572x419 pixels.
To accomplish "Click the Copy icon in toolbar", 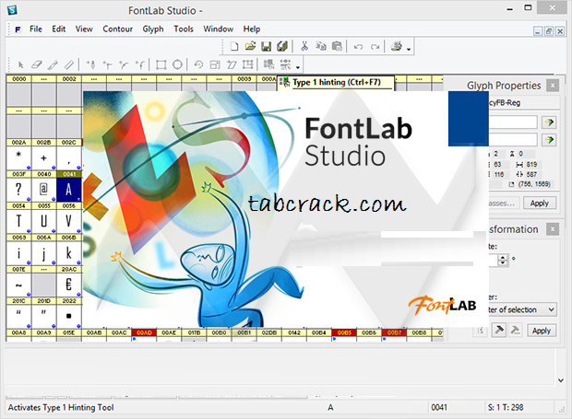I will click(x=321, y=46).
